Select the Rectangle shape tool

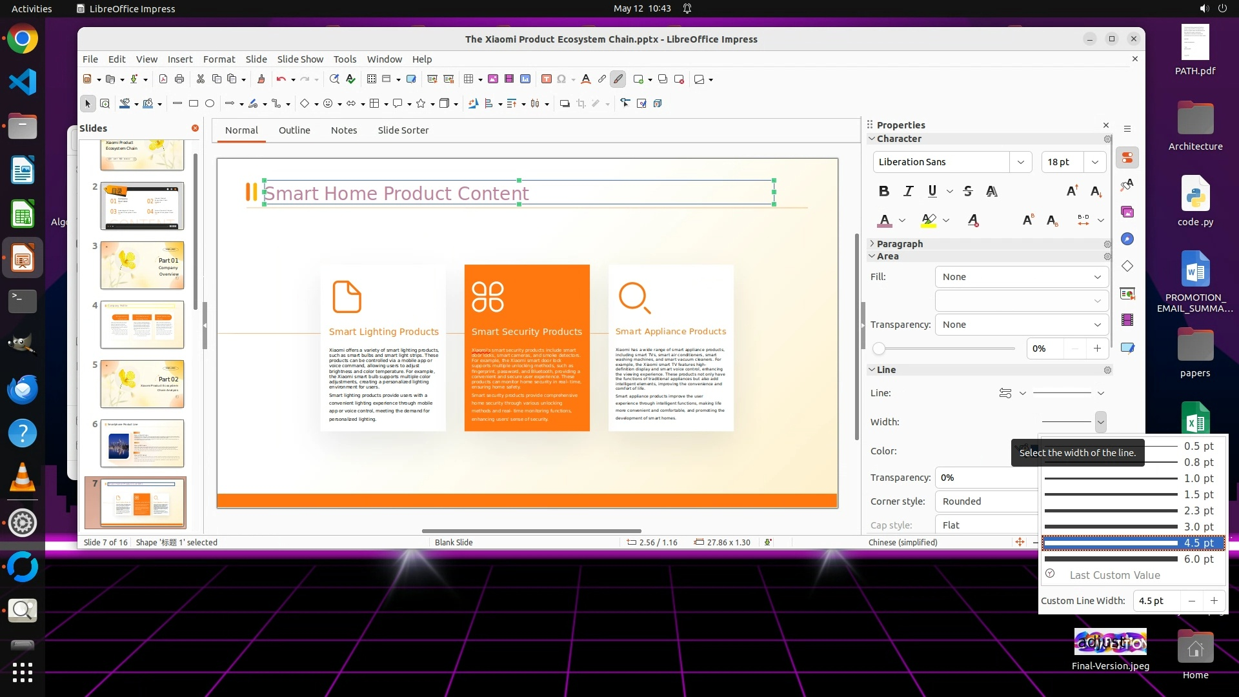(193, 103)
